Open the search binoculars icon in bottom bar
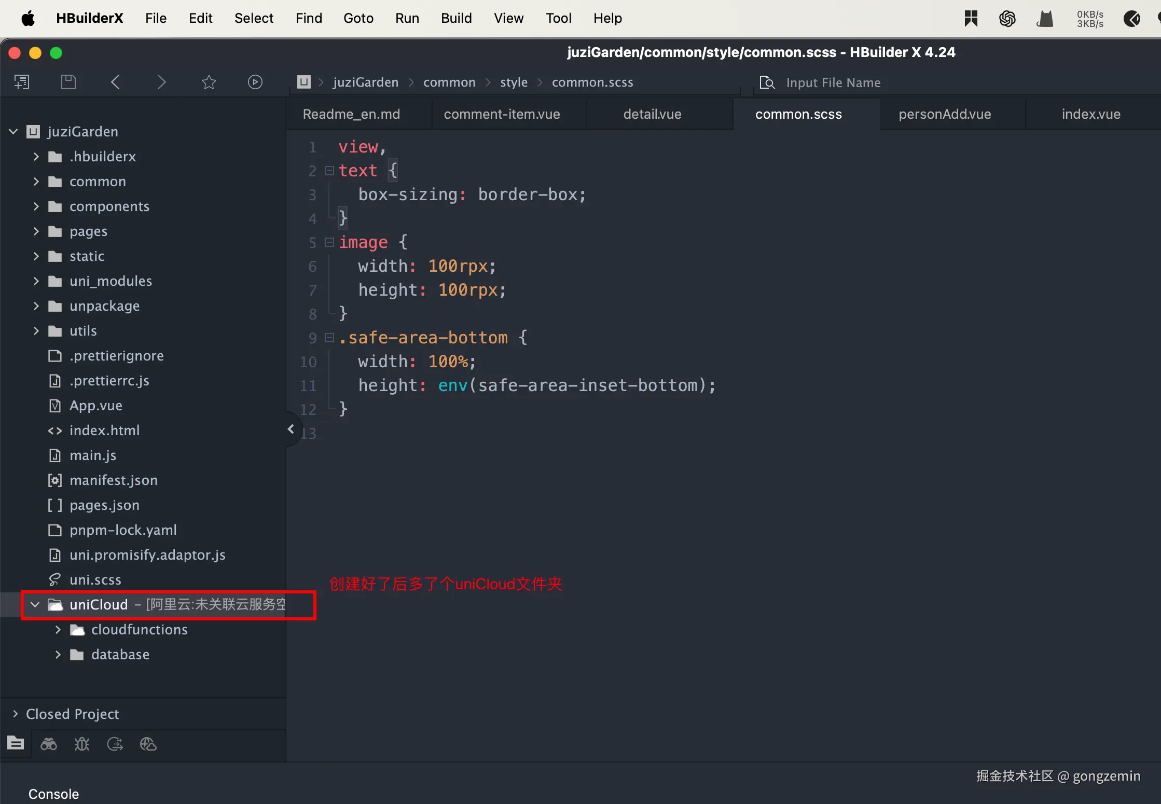1161x804 pixels. (49, 744)
